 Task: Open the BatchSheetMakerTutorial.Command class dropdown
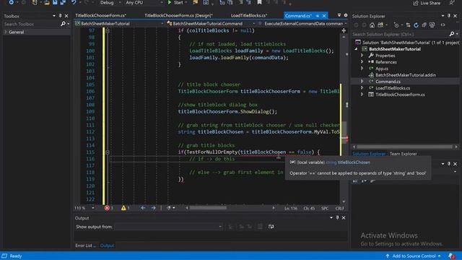(x=211, y=24)
